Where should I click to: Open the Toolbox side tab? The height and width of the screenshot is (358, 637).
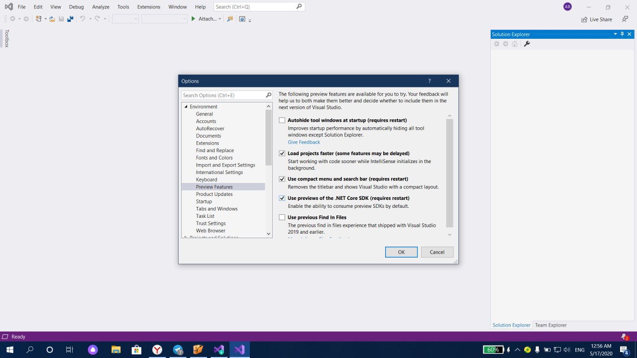click(6, 38)
